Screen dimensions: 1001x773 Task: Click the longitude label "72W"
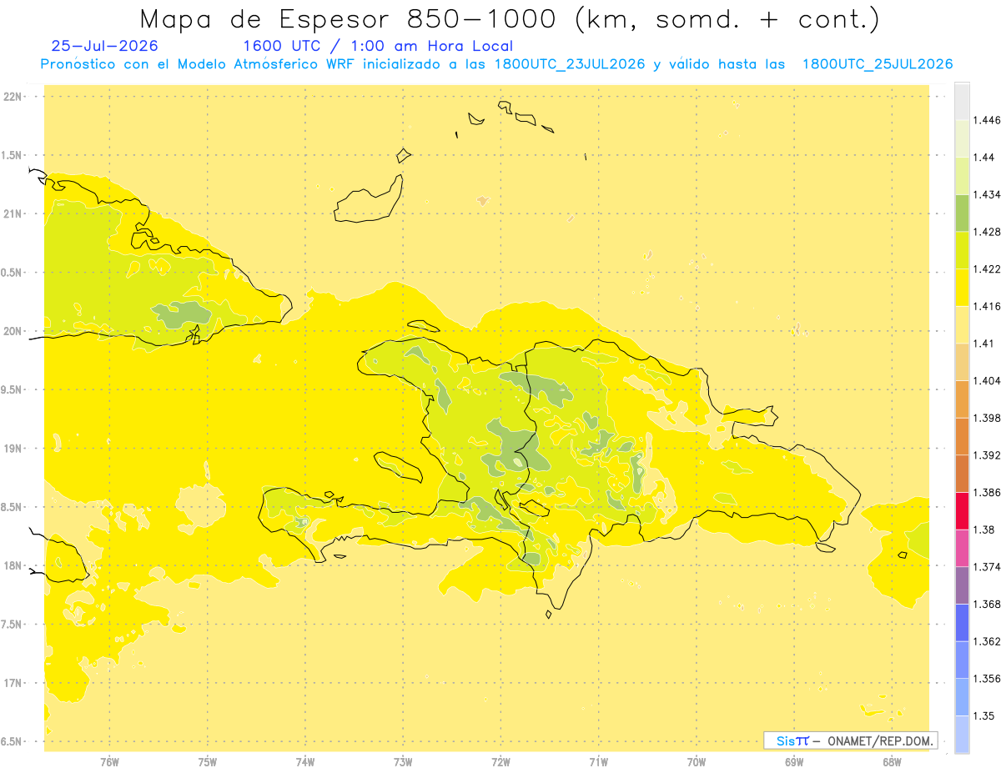500,762
